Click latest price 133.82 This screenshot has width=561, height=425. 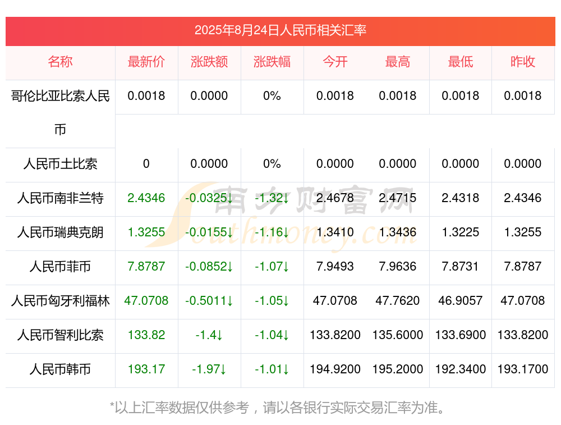tap(146, 335)
